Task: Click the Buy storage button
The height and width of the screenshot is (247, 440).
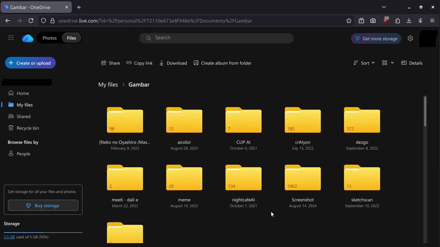Action: coord(43,205)
